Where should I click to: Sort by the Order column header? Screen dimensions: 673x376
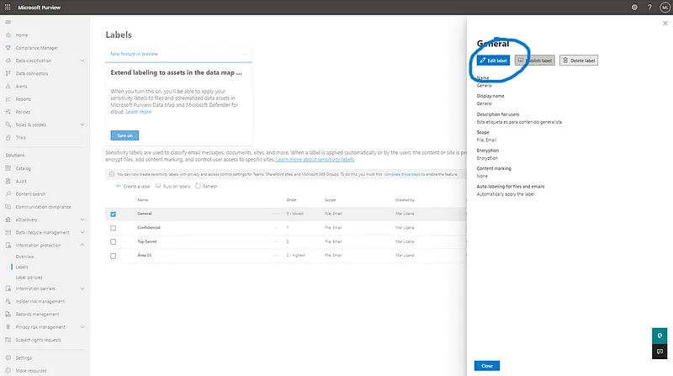(291, 200)
